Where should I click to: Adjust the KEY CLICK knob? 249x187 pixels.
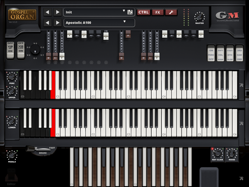pos(217,153)
